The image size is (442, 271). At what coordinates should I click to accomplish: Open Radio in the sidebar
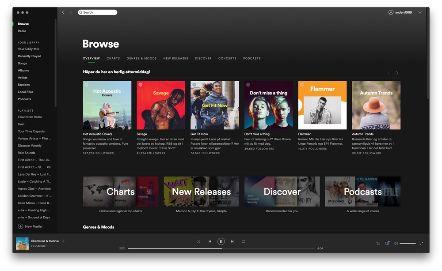tap(22, 31)
